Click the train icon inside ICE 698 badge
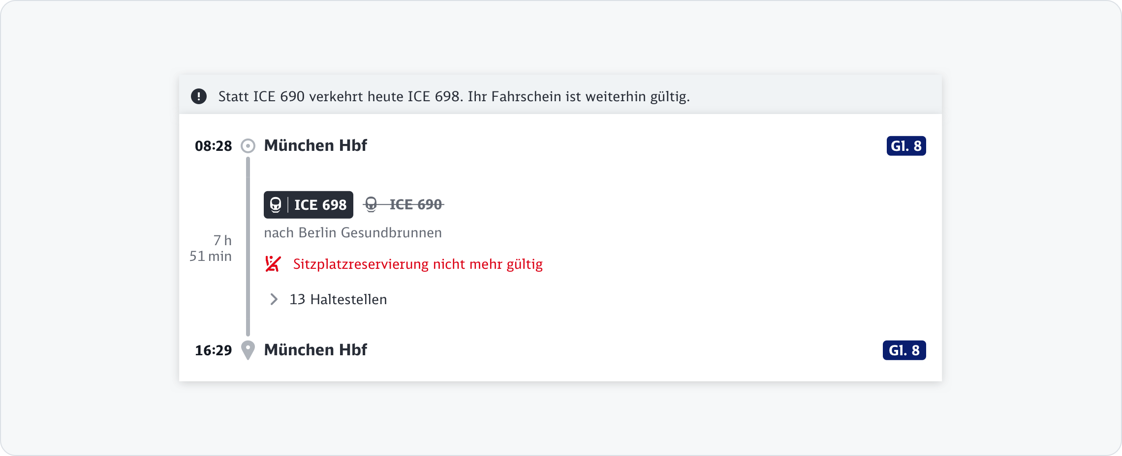Viewport: 1122px width, 456px height. click(x=276, y=204)
